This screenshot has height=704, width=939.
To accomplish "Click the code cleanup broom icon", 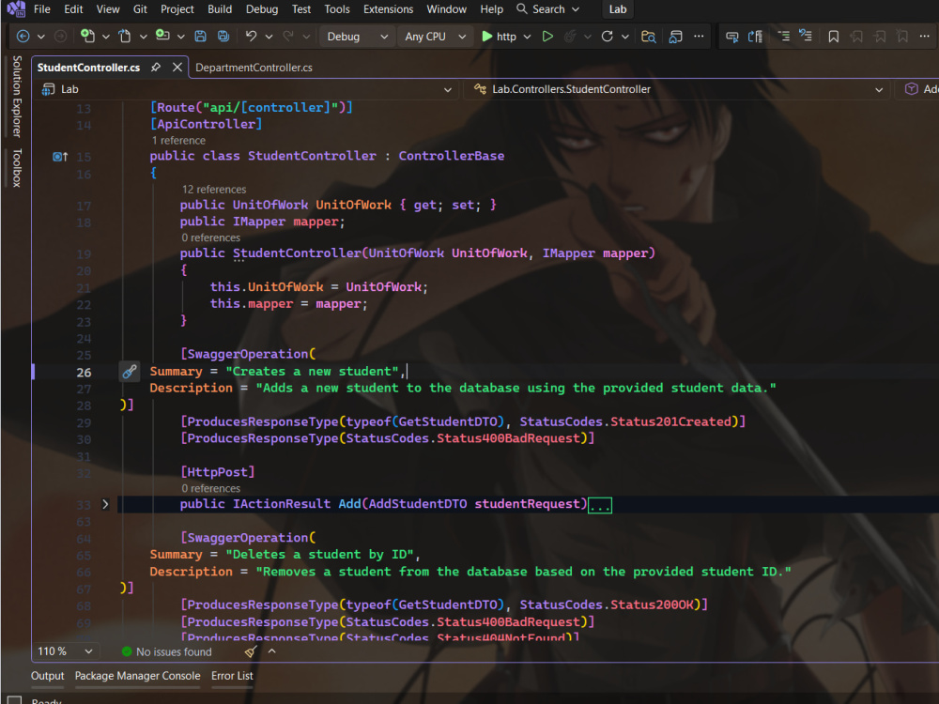I will point(251,651).
